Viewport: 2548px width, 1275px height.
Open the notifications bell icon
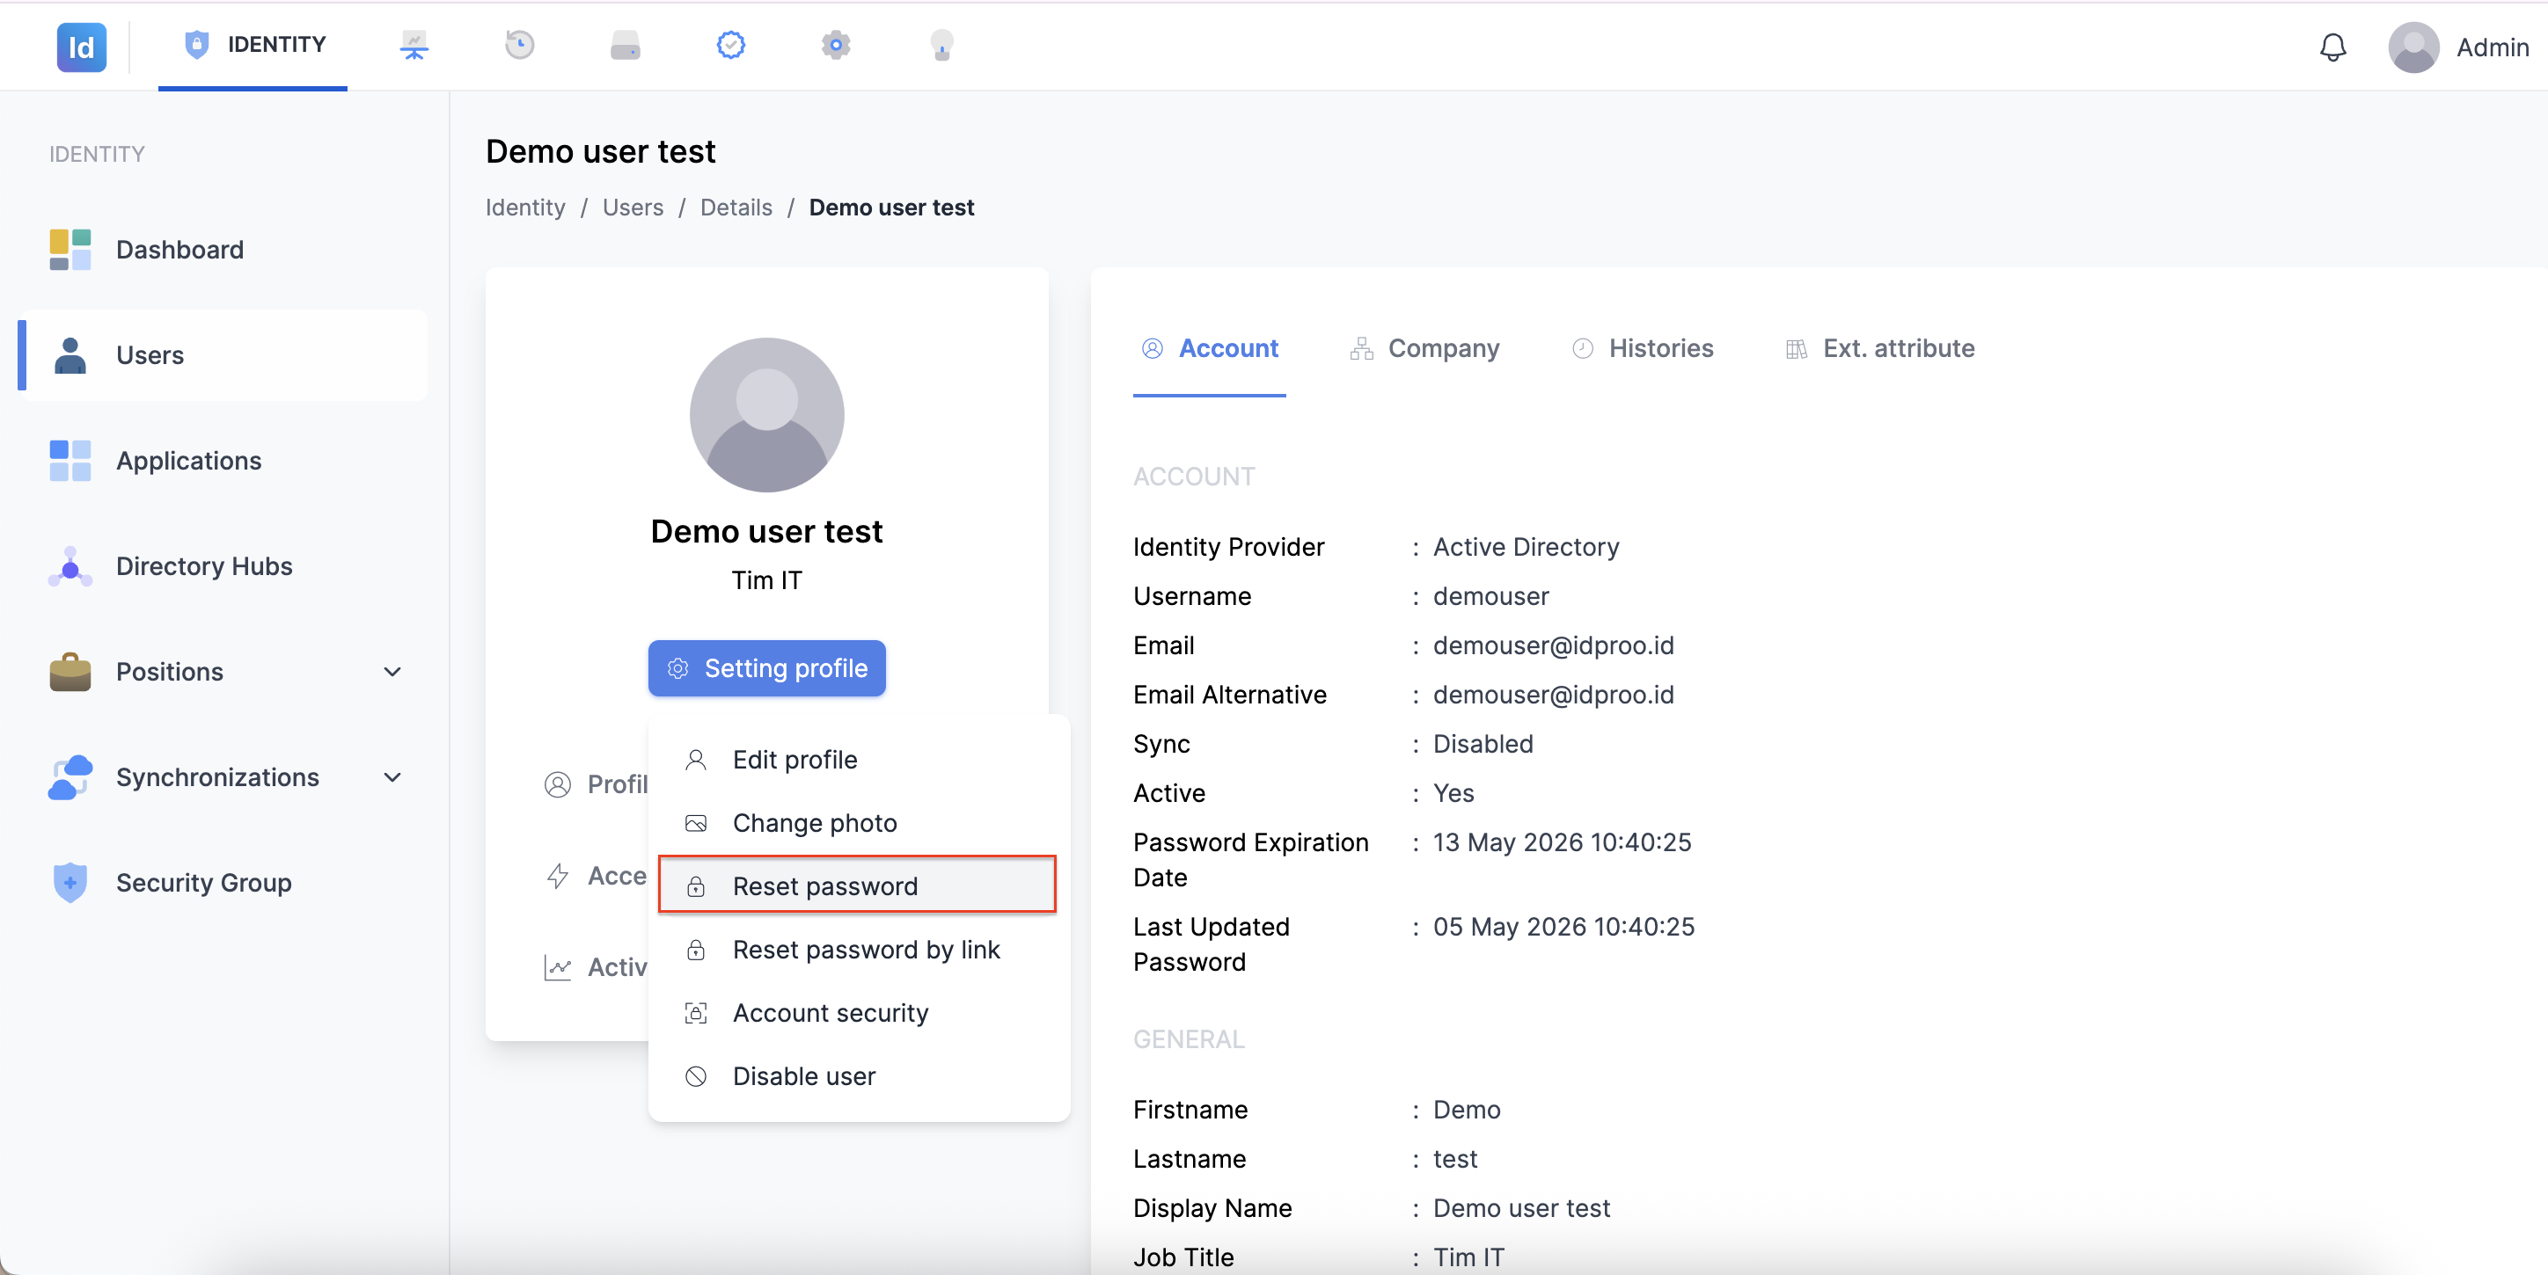(x=2333, y=47)
